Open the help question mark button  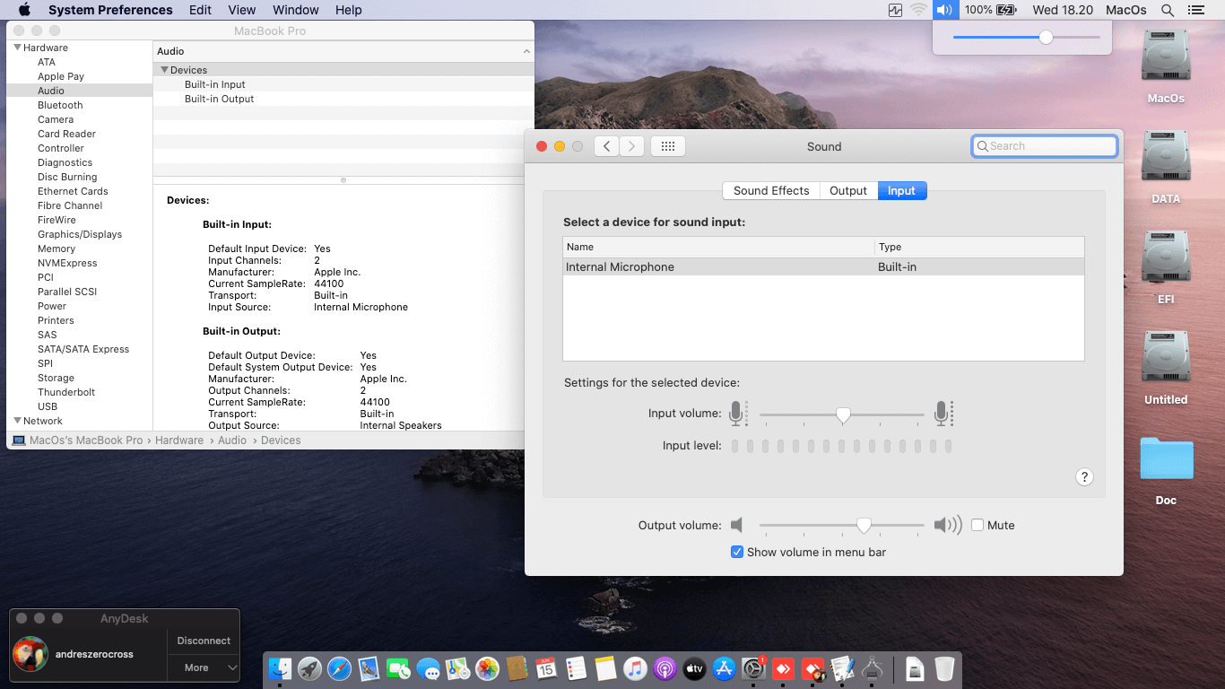pyautogui.click(x=1084, y=477)
